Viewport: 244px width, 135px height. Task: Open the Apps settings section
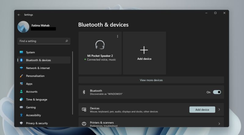44,84
